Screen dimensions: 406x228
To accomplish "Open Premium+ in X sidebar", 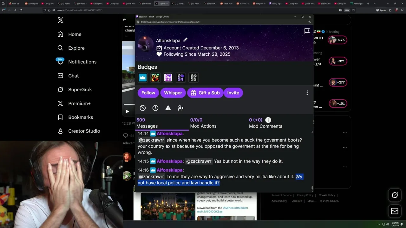I will click(x=74, y=103).
